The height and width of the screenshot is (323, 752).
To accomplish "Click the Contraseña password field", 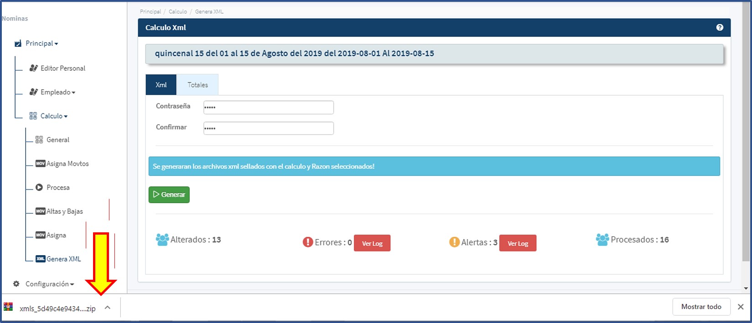I will [269, 108].
